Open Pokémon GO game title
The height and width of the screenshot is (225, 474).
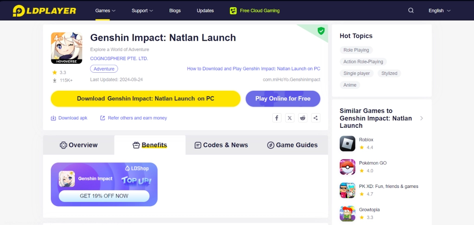[373, 163]
